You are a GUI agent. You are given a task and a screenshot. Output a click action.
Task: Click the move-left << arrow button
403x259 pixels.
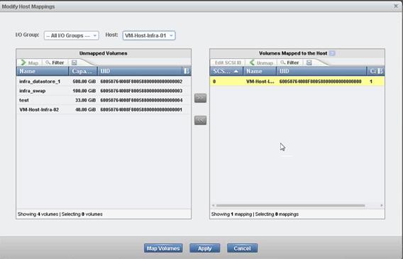point(200,120)
